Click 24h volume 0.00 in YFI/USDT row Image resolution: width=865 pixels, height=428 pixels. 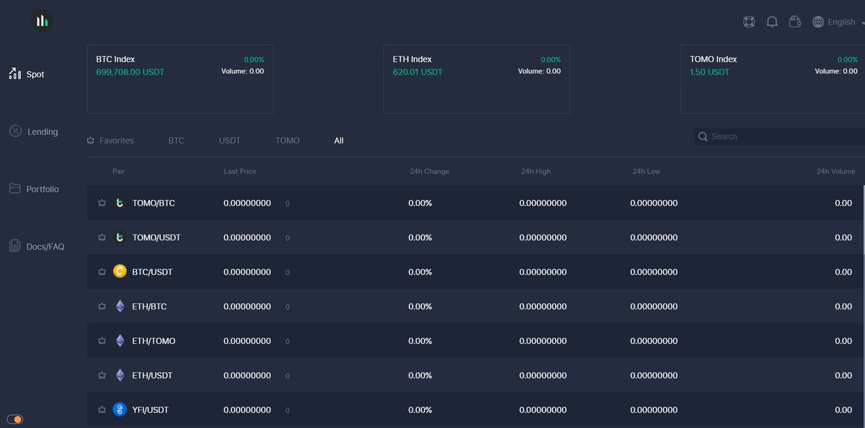tap(843, 410)
